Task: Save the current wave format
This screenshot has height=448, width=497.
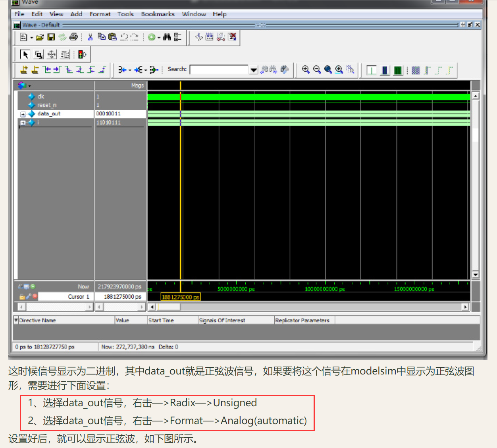Action: click(51, 37)
